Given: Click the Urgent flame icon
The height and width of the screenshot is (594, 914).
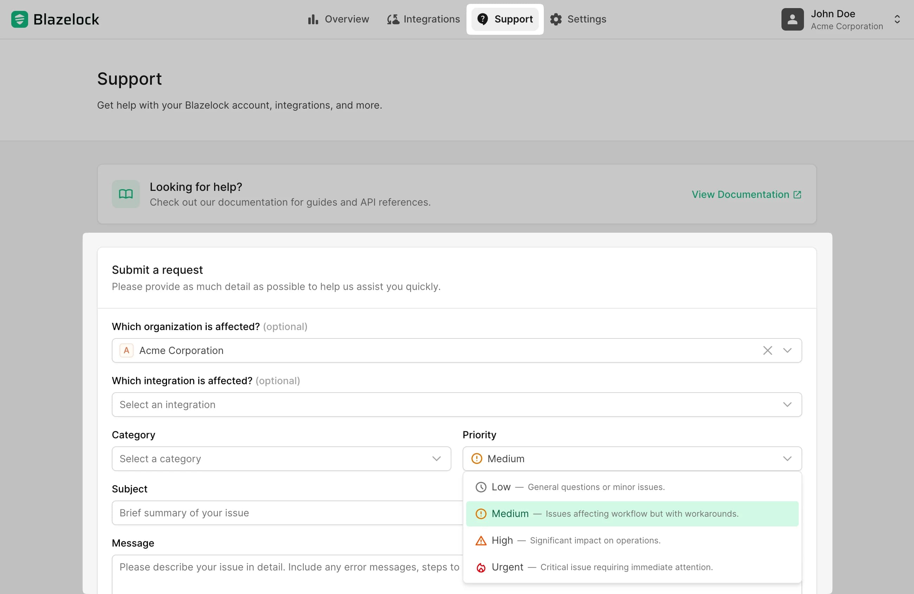Looking at the screenshot, I should [x=481, y=567].
